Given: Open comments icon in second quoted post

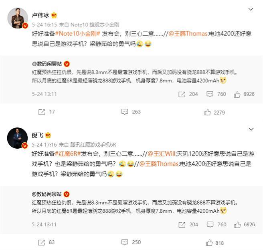Looking at the screenshot, I should [210, 225].
